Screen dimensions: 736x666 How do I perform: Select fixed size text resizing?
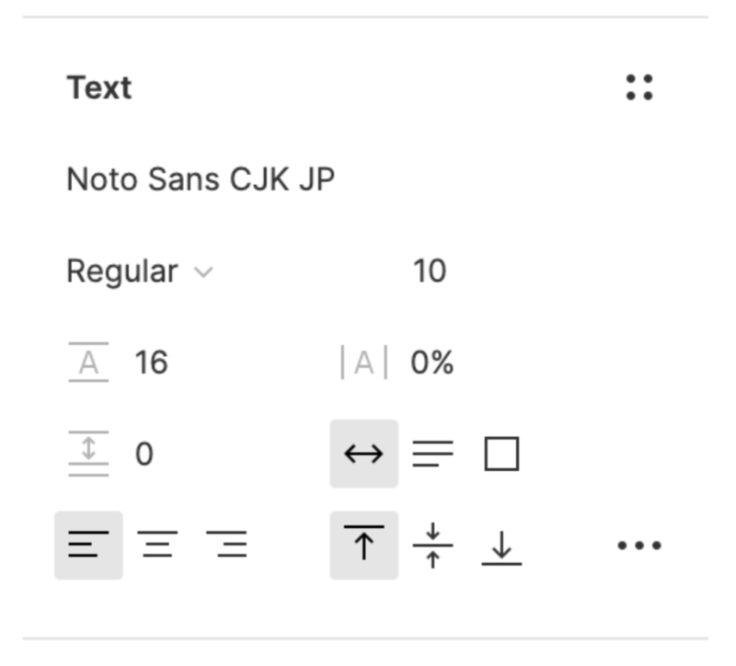tap(501, 454)
